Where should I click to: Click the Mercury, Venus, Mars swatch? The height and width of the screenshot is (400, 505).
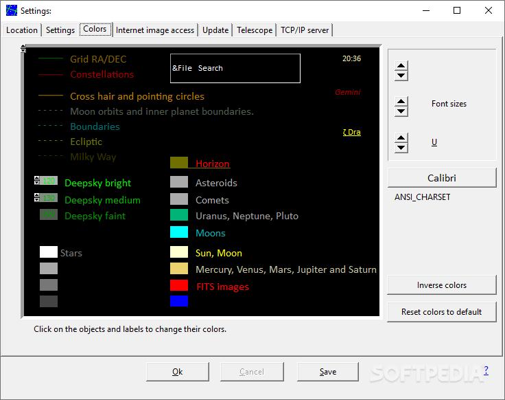(179, 269)
